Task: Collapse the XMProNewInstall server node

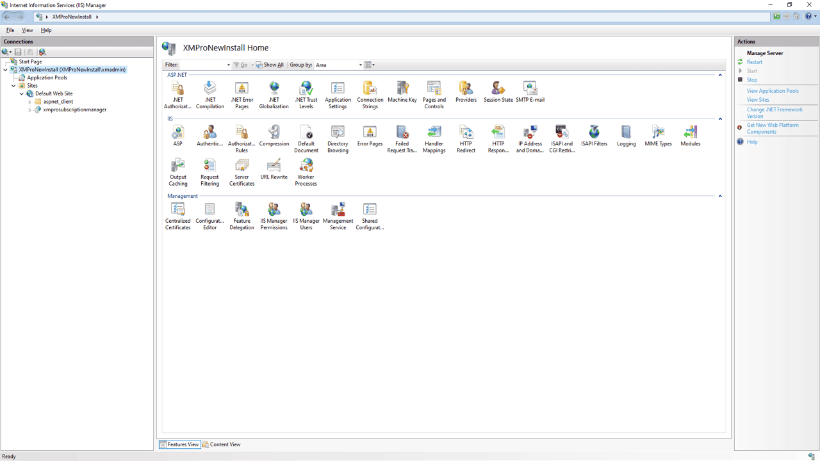Action: pyautogui.click(x=6, y=70)
